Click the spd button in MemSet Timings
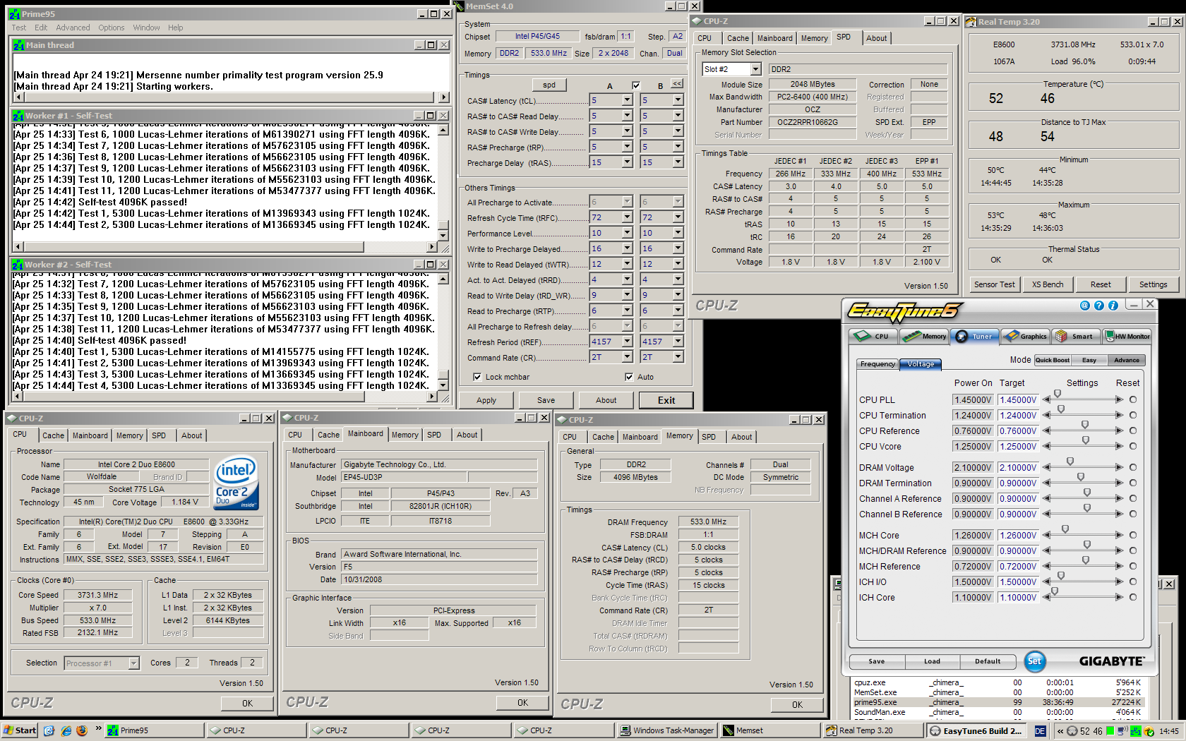This screenshot has height=741, width=1186. tap(549, 85)
